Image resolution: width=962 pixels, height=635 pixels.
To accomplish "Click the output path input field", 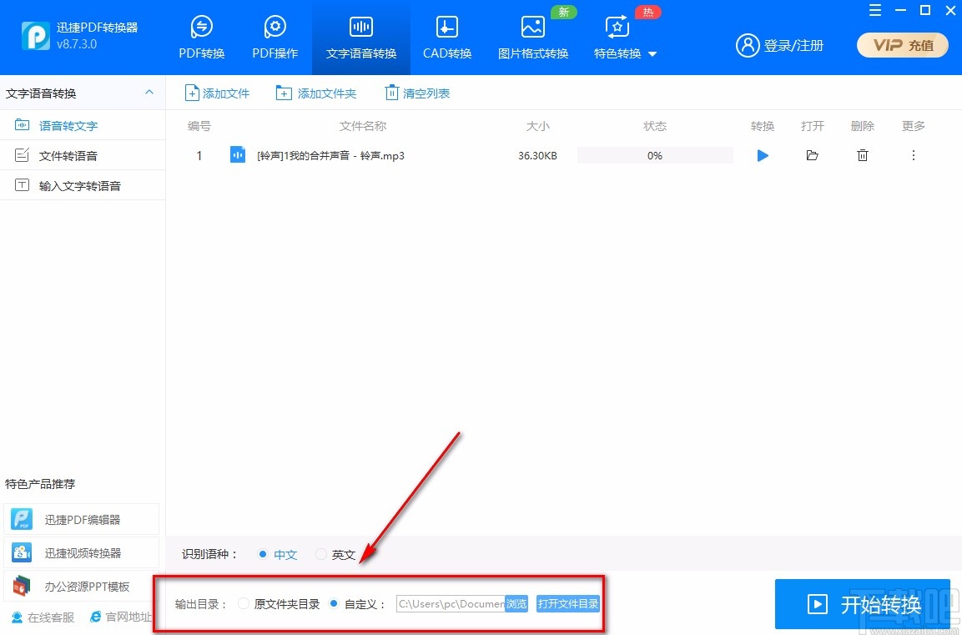I will coord(451,603).
